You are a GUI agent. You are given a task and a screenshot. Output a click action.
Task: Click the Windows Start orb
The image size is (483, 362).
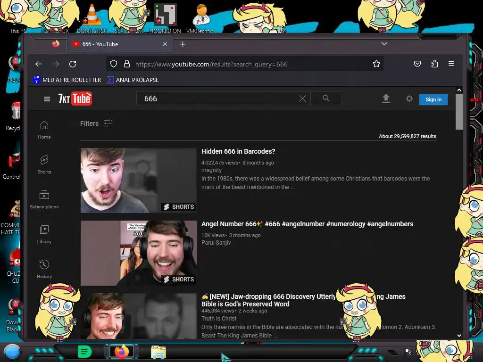[12, 352]
